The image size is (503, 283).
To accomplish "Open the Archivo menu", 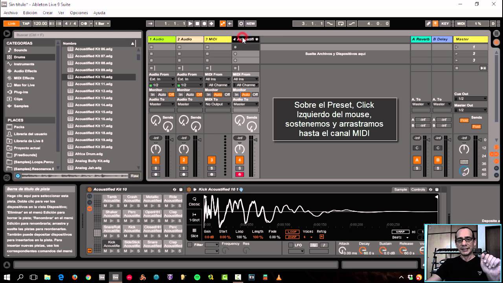I will (x=11, y=13).
